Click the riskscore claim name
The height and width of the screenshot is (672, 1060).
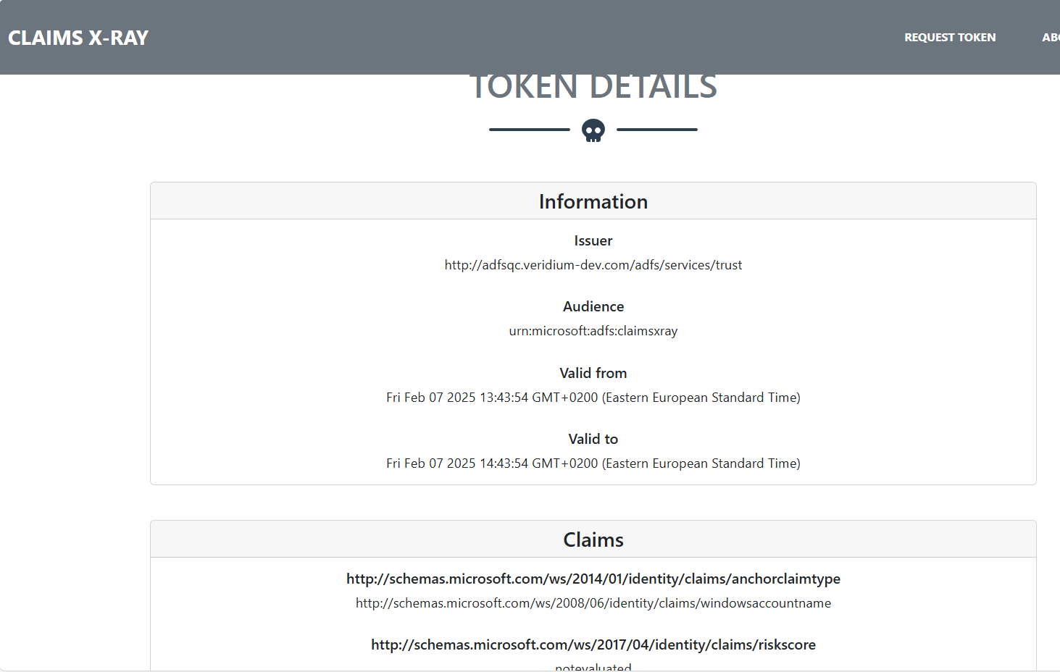click(593, 644)
